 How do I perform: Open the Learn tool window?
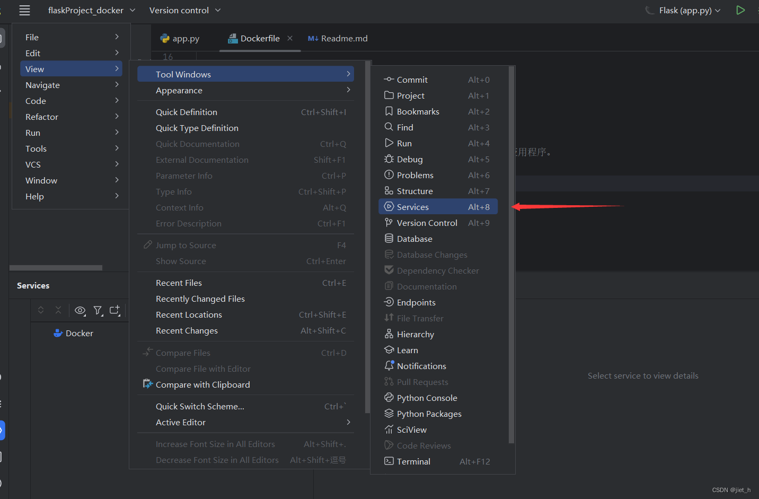(438, 350)
